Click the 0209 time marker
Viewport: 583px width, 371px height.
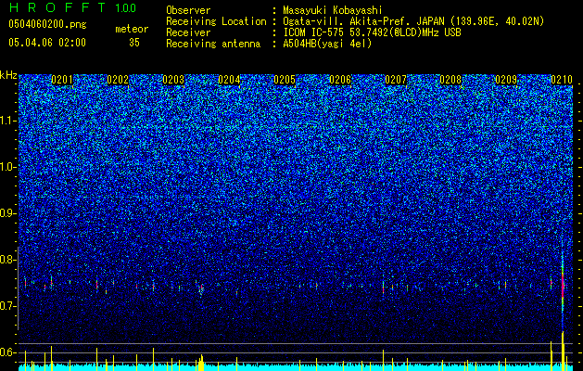(506, 80)
